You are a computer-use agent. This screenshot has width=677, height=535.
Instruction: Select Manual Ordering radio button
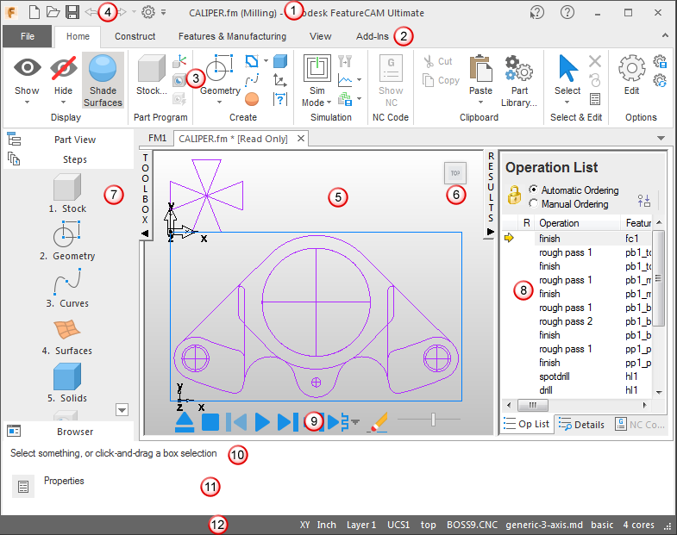pos(534,203)
